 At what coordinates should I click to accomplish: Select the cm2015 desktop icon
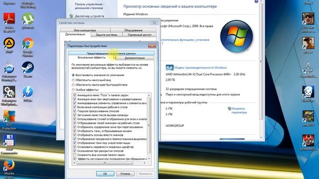click(308, 118)
